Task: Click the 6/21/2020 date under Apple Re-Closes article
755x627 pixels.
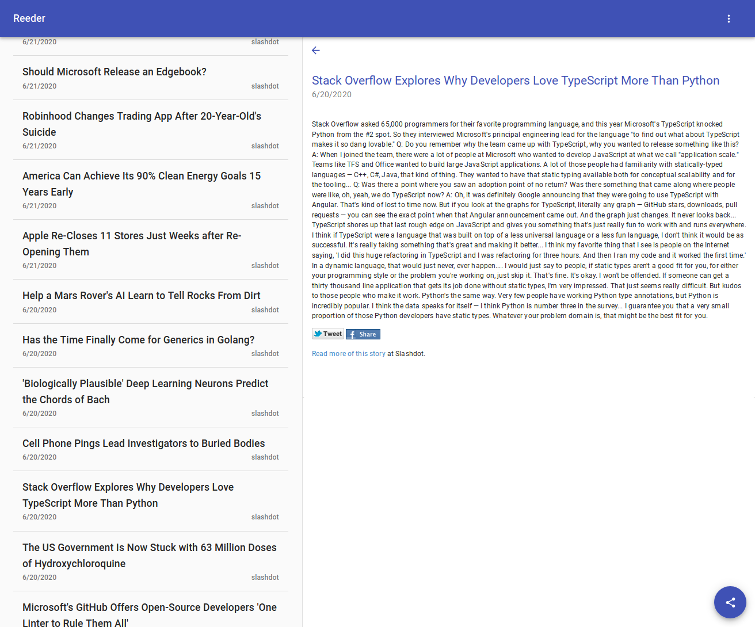Action: point(40,266)
